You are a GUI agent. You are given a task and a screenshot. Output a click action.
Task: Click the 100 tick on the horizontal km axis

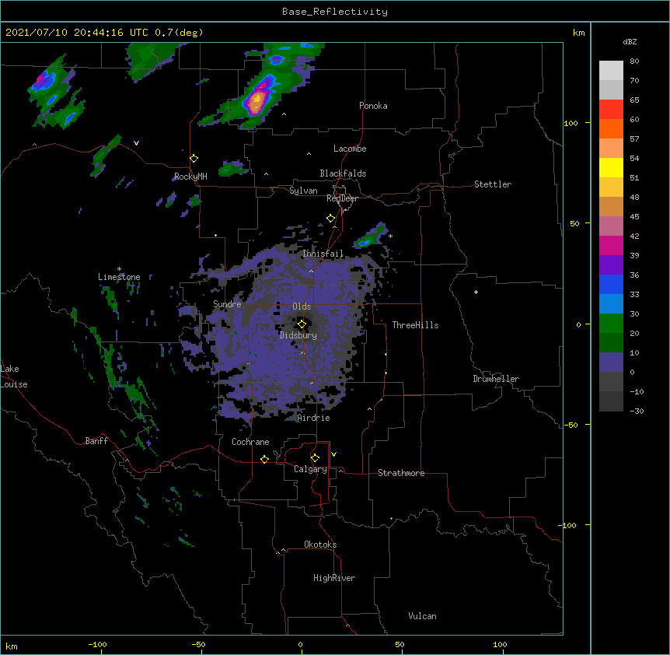coord(500,644)
